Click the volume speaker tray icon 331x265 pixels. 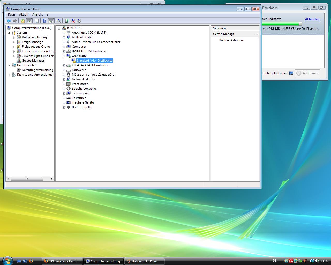[317, 261]
